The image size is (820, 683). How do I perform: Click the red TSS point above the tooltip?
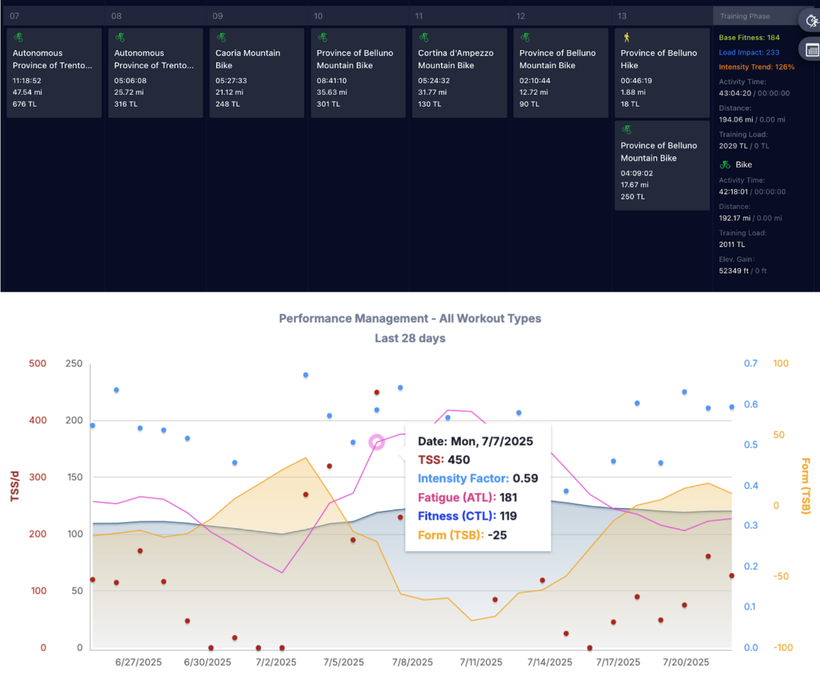(x=377, y=392)
